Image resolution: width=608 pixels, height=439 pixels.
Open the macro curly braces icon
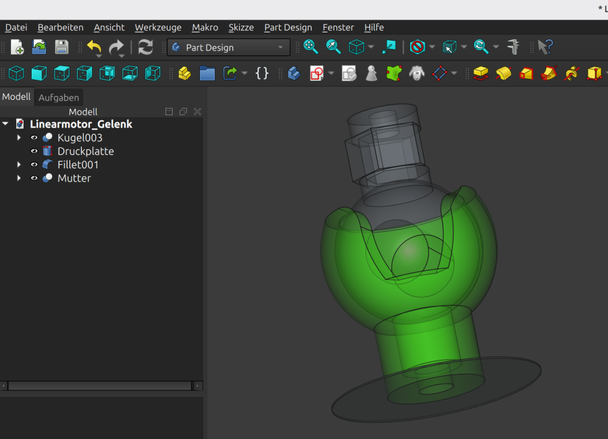point(262,73)
